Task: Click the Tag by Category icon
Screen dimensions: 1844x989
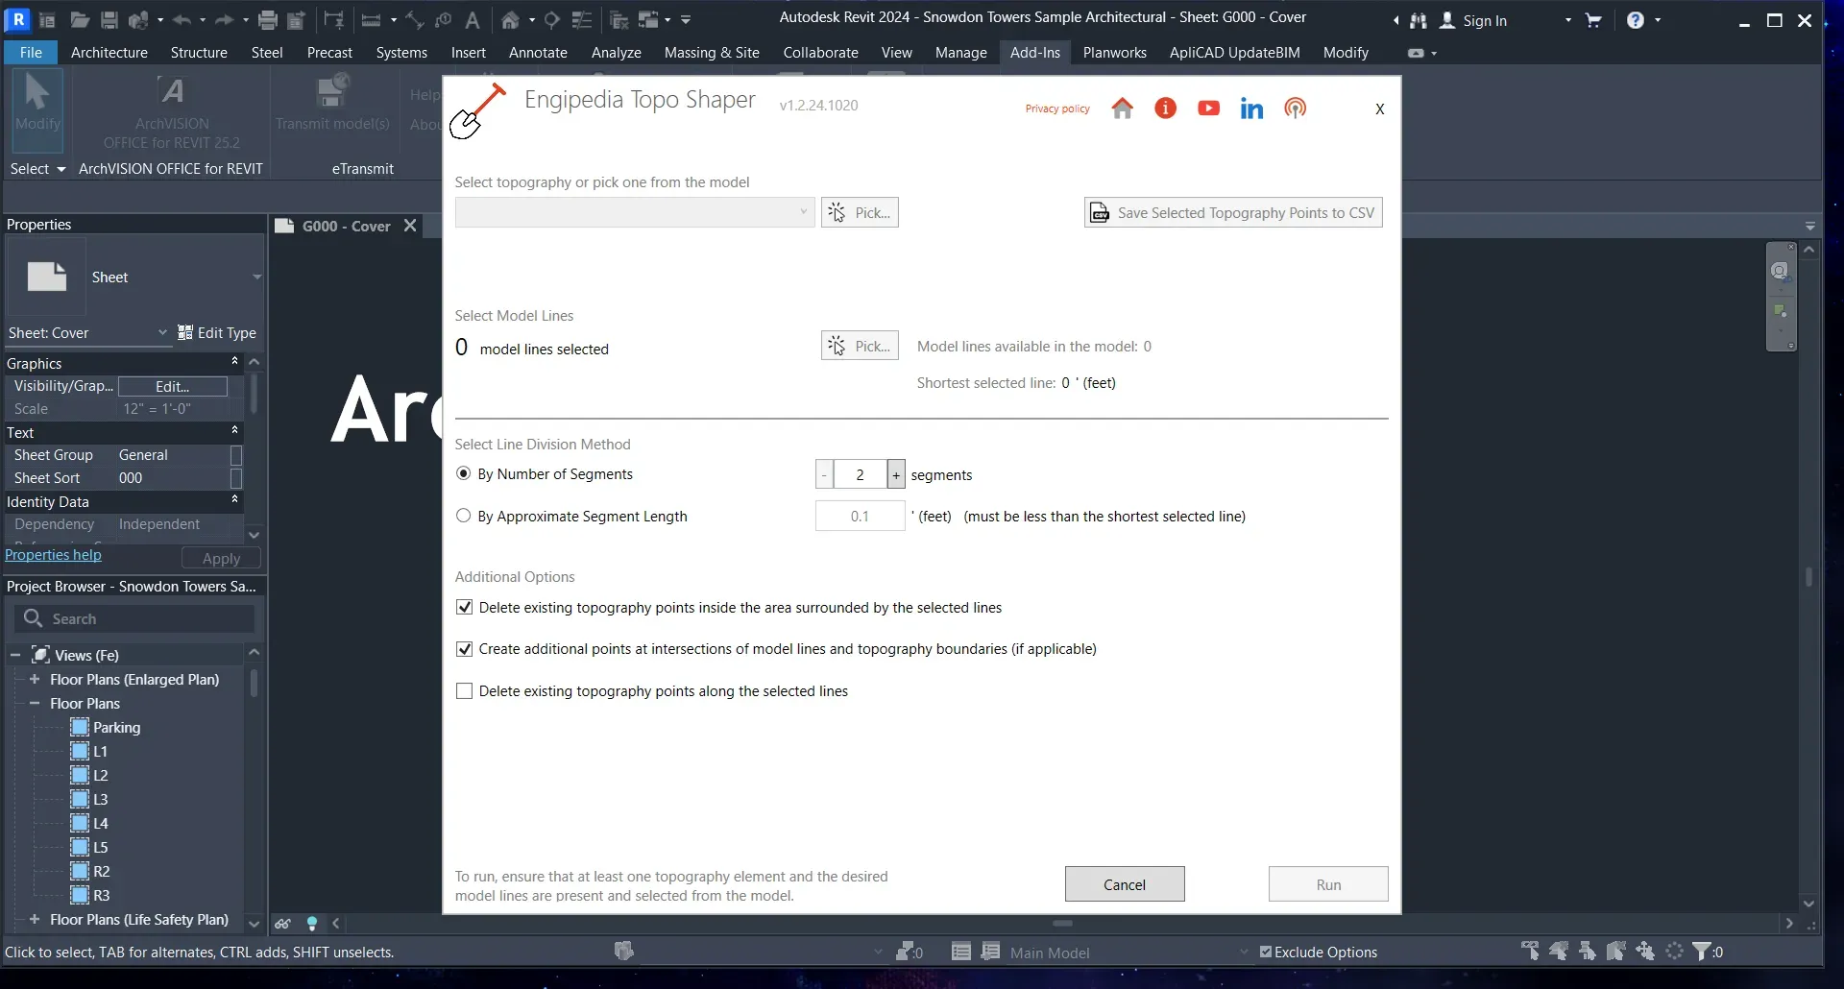Action: click(443, 19)
